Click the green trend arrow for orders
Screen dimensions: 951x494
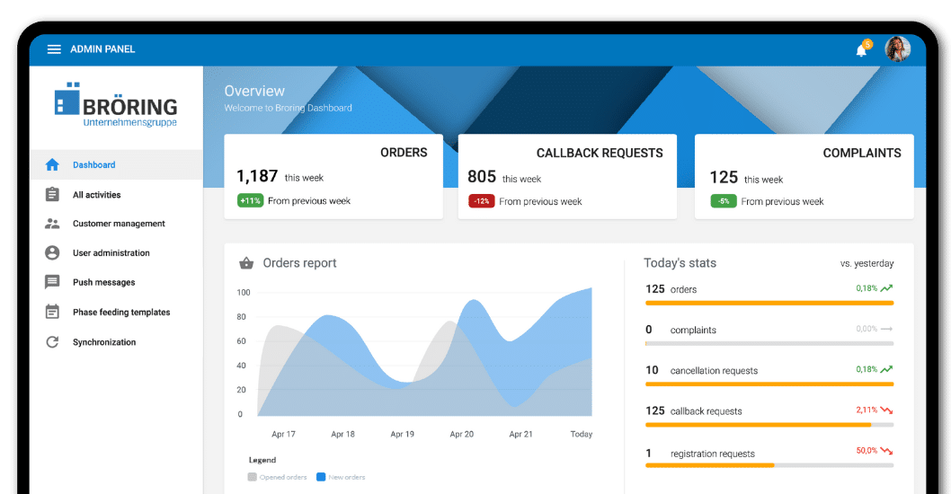886,288
